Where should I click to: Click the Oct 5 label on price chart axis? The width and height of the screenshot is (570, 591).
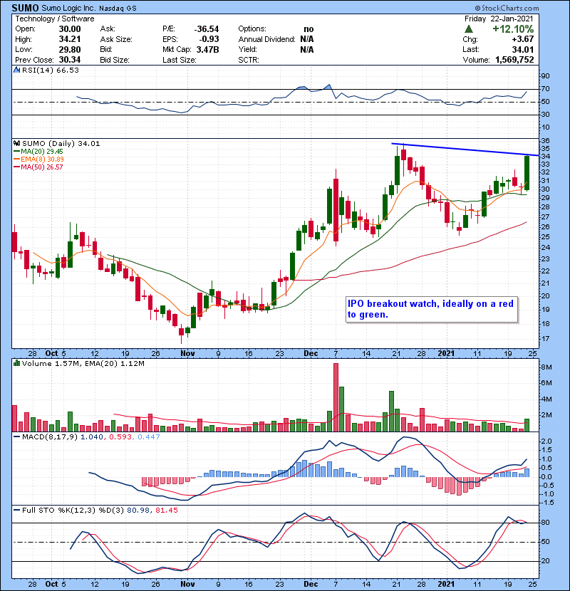[56, 354]
